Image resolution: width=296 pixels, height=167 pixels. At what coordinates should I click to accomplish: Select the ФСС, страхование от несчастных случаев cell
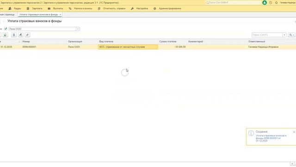(128, 47)
